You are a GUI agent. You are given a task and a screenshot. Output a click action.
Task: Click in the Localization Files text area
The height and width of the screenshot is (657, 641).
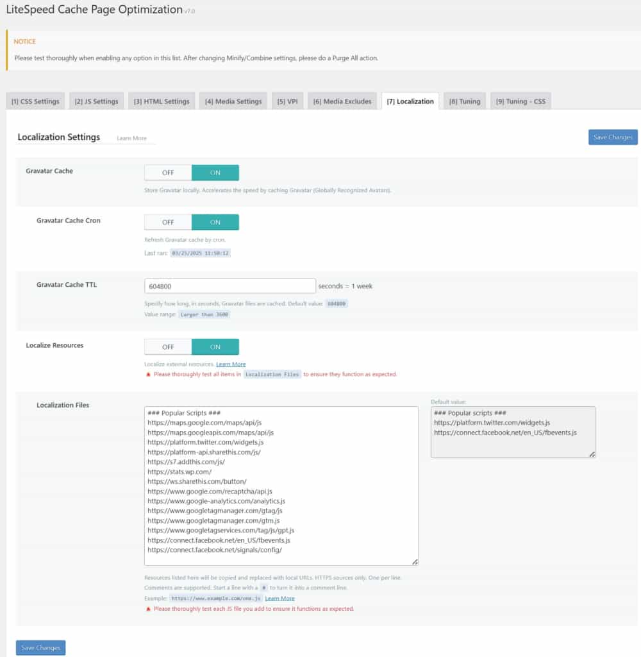(x=282, y=484)
